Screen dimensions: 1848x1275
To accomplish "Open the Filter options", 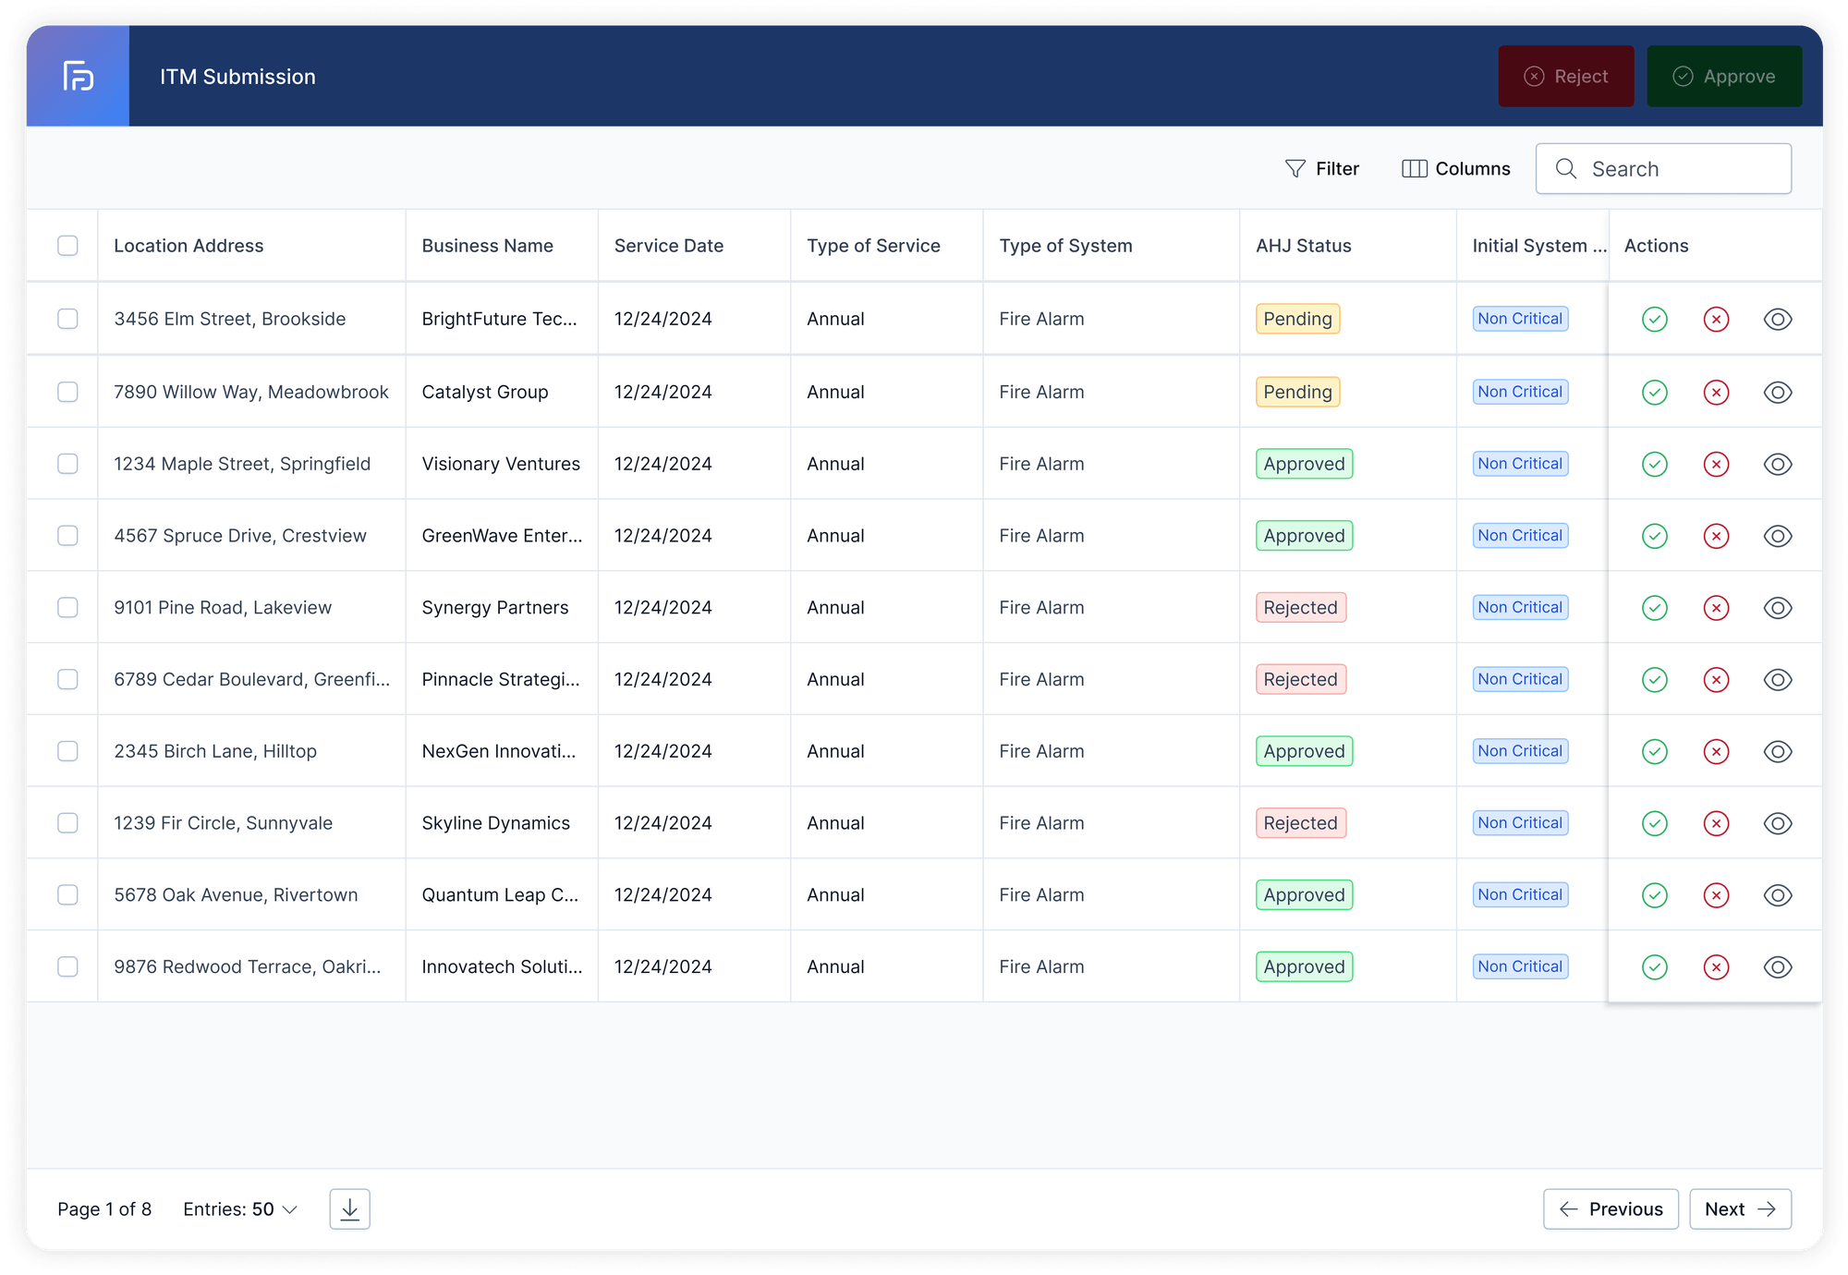I will point(1321,169).
